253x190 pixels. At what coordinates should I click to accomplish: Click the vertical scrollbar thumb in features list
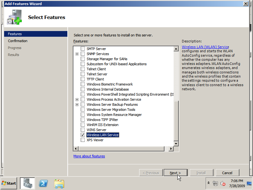(x=176, y=121)
